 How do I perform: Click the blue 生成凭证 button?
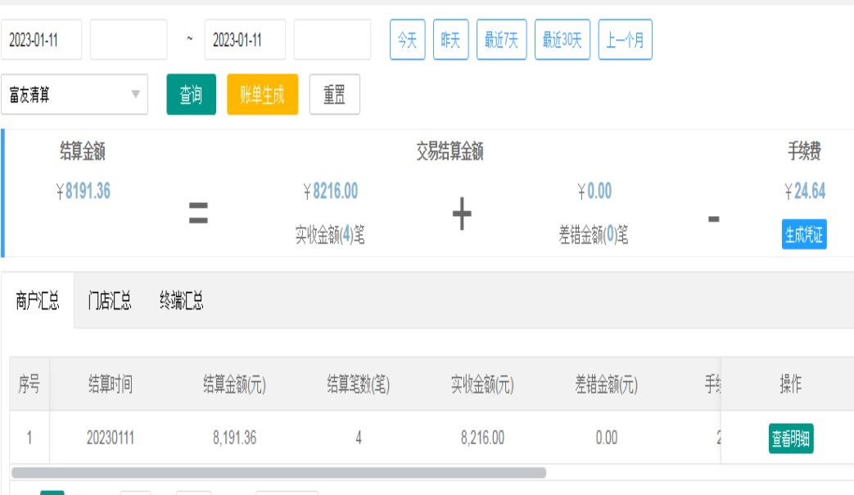[803, 236]
